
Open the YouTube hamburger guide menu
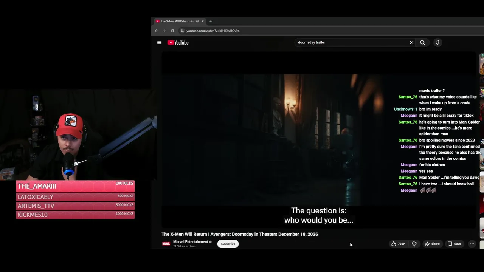(159, 43)
